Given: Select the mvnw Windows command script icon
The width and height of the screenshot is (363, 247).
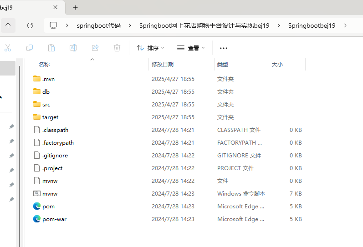Looking at the screenshot, I should (37, 193).
